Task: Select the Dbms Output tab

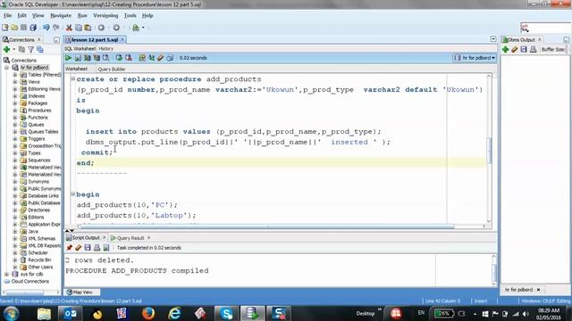Action: tap(521, 39)
